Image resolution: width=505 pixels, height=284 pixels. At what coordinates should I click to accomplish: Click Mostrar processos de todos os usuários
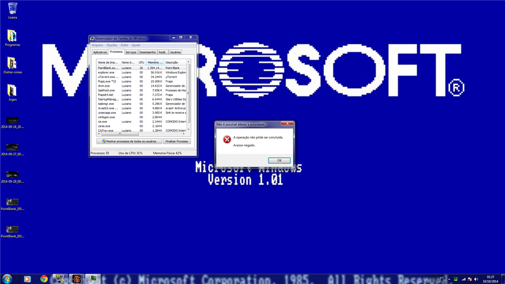129,142
